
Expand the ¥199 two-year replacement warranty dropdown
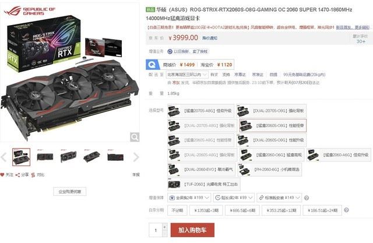(189, 198)
